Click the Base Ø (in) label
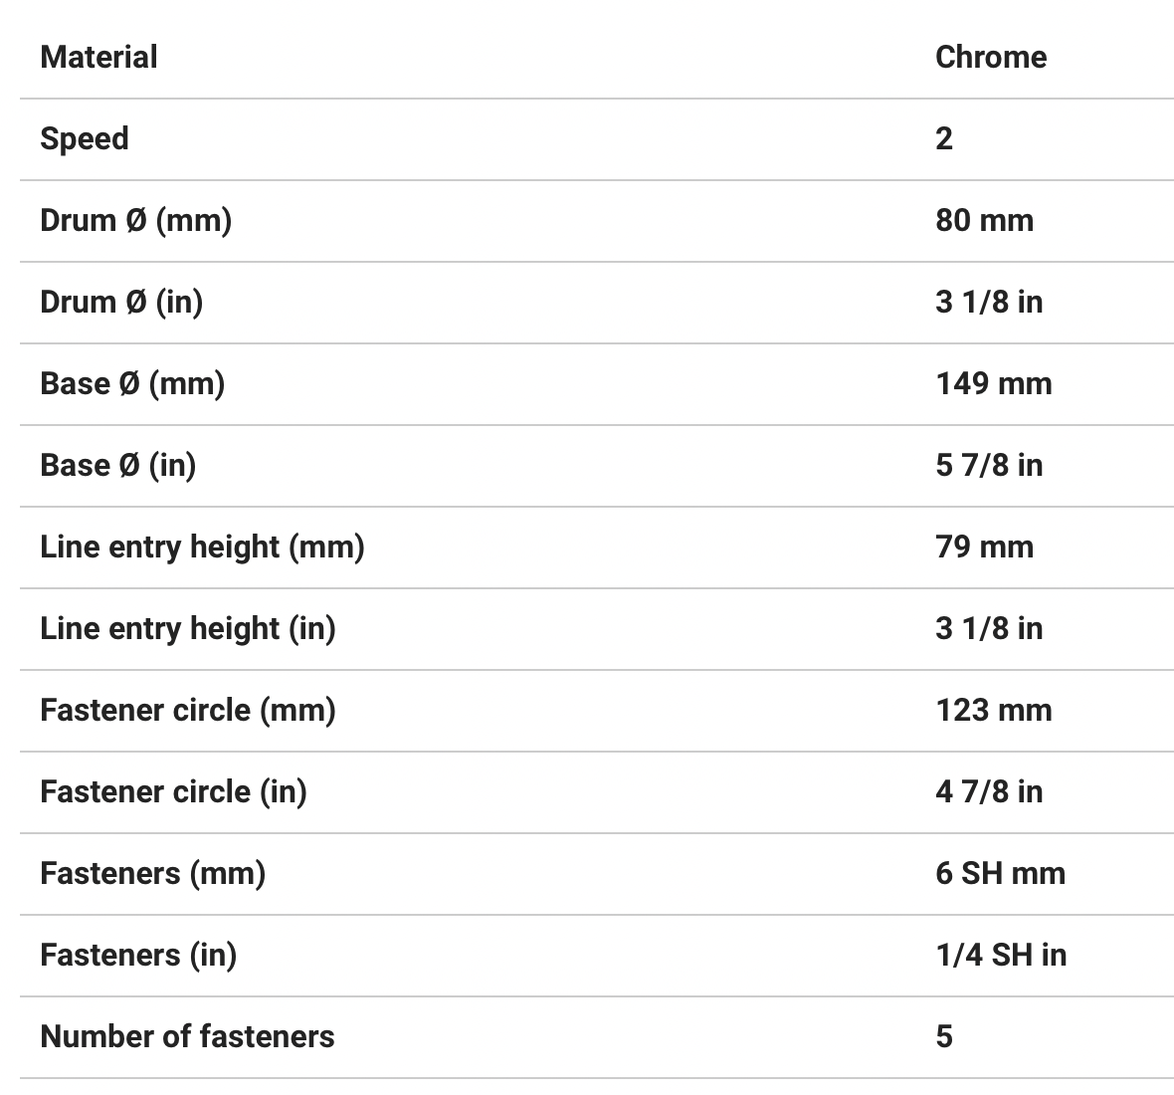Viewport: 1174px width, 1095px height. pos(117,465)
